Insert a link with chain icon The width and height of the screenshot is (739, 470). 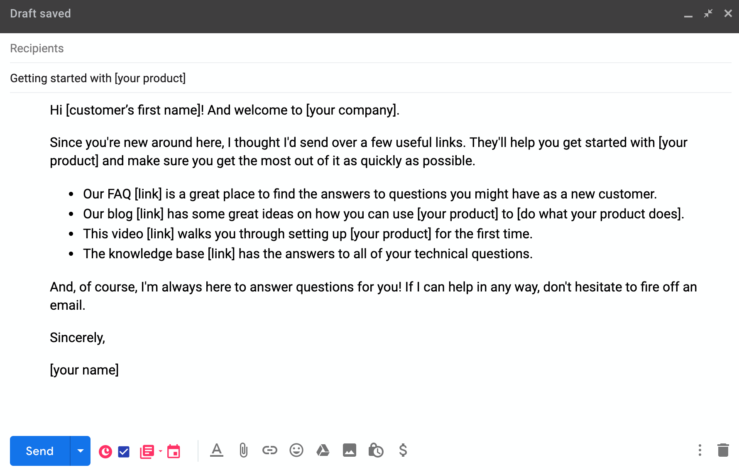(270, 450)
